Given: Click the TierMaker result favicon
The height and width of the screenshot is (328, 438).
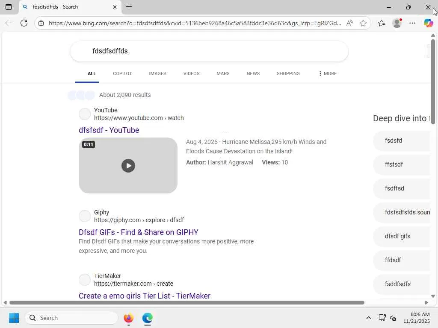Looking at the screenshot, I should pyautogui.click(x=84, y=280).
